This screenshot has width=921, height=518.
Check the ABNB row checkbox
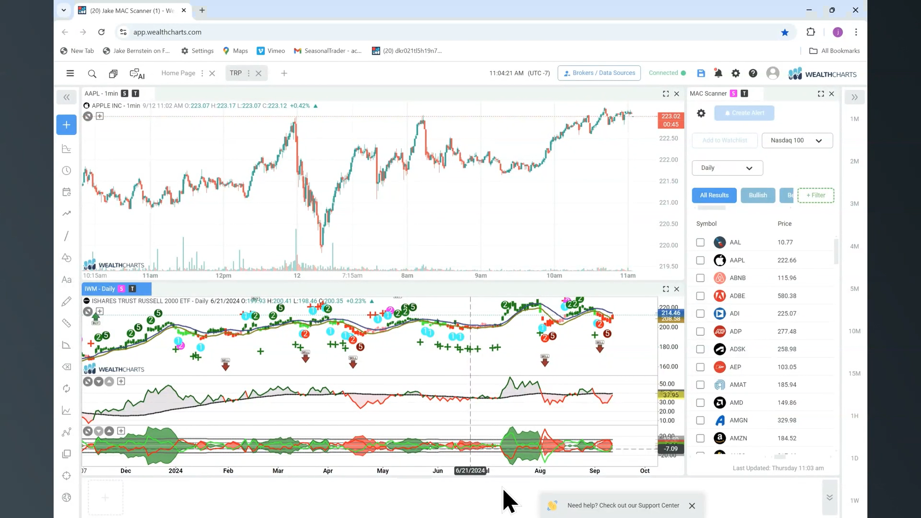[x=700, y=278]
